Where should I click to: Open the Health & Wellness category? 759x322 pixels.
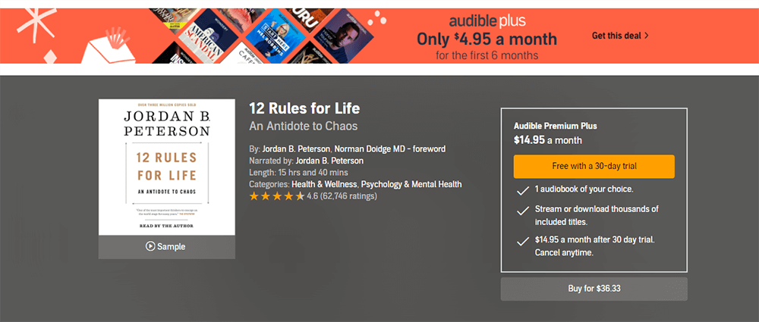point(324,184)
